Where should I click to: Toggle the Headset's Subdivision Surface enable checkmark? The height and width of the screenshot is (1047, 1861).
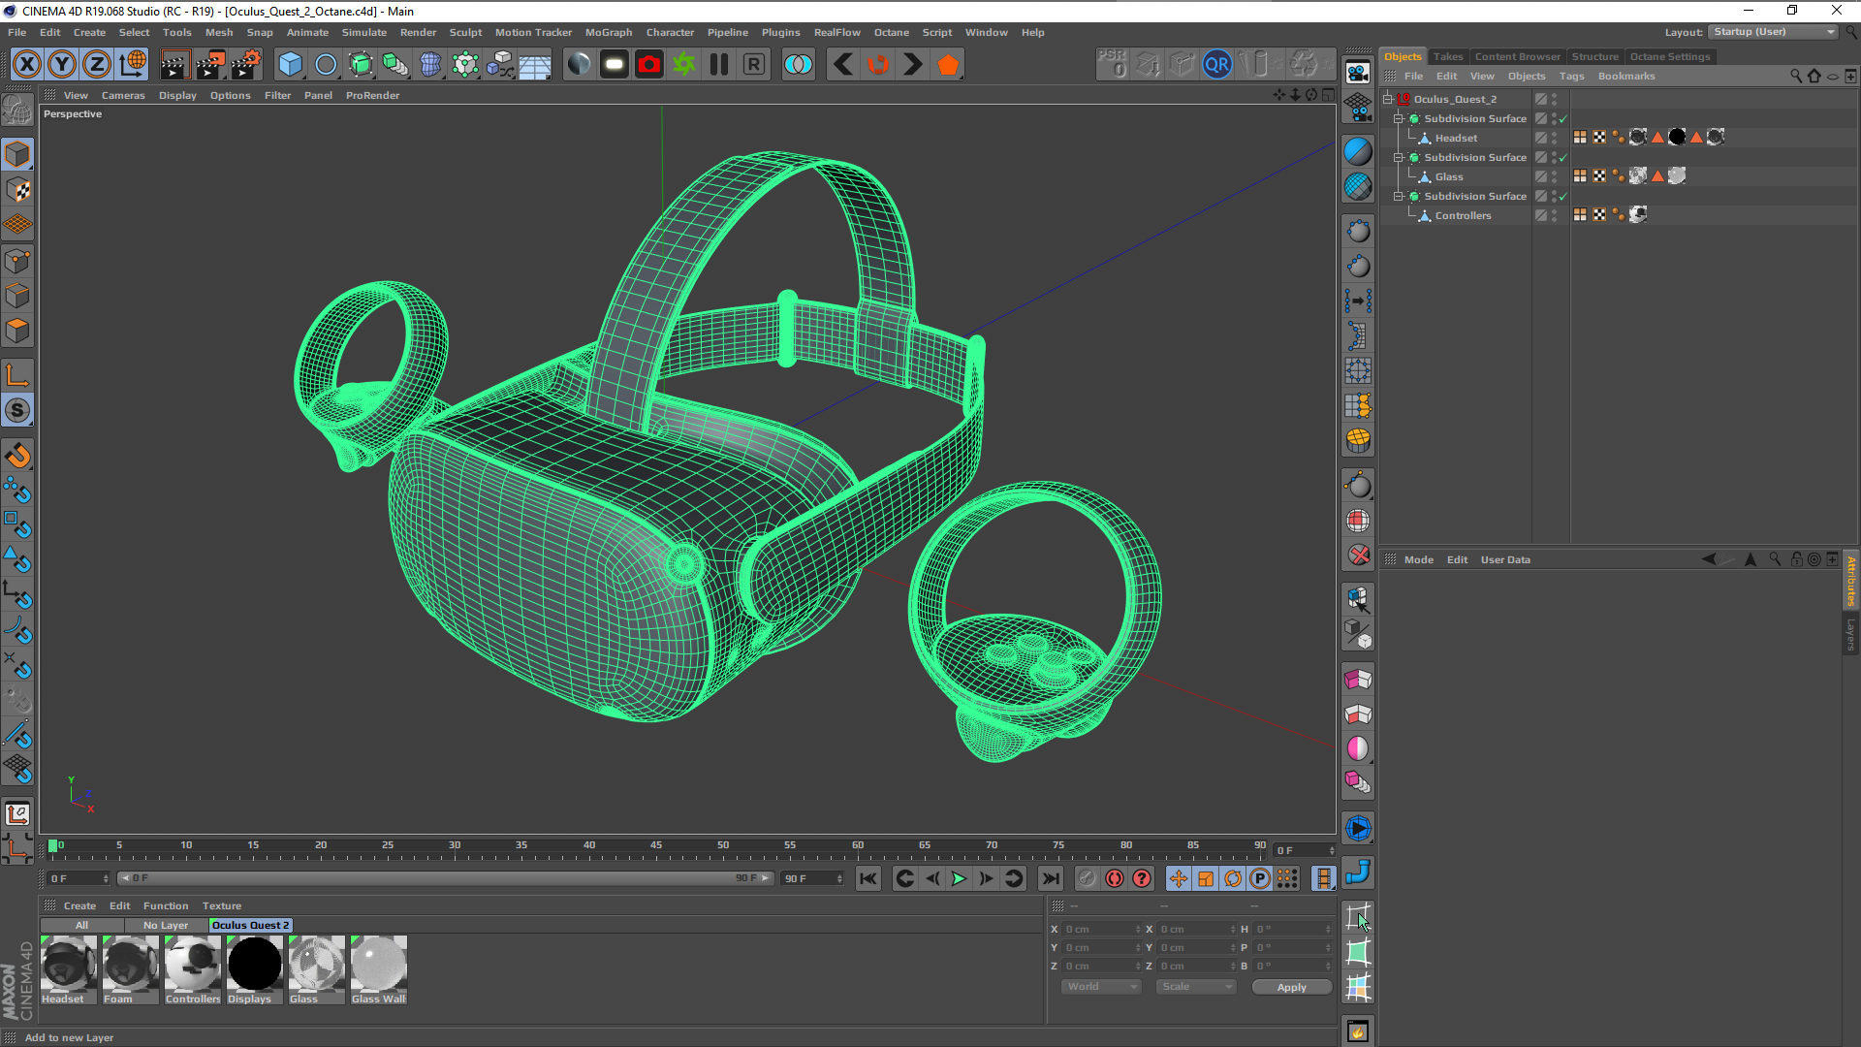coord(1562,118)
